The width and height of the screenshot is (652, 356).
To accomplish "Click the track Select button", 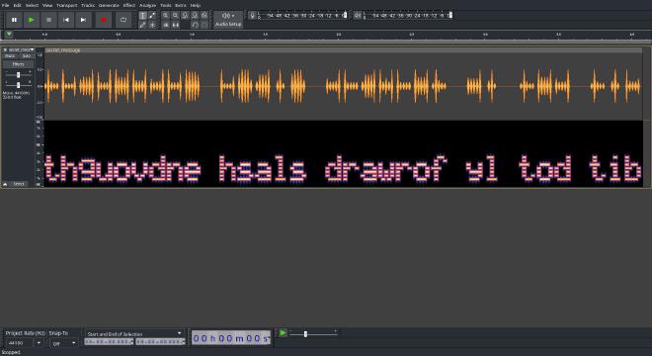I will click(19, 184).
